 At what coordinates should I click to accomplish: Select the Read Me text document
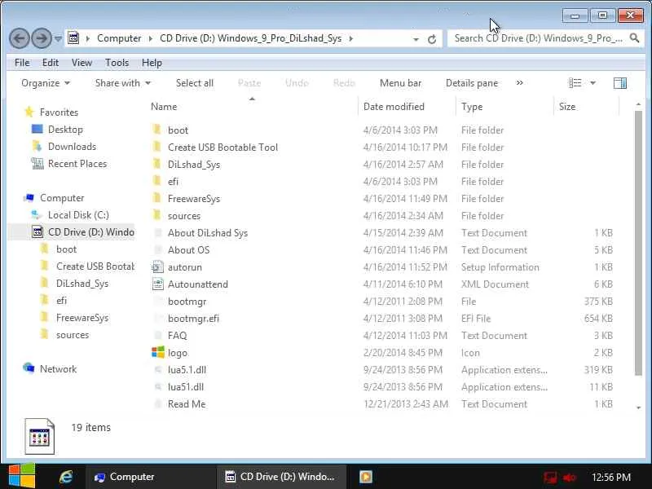(180, 403)
